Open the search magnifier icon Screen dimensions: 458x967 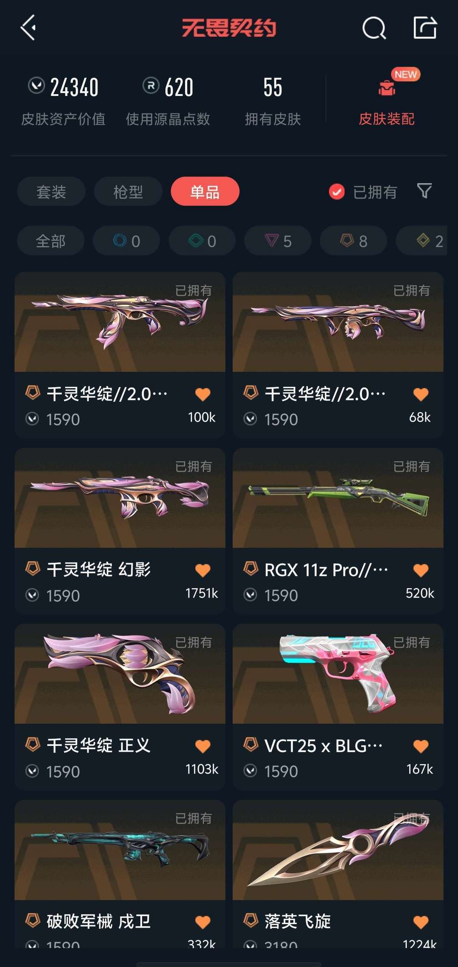[x=374, y=28]
